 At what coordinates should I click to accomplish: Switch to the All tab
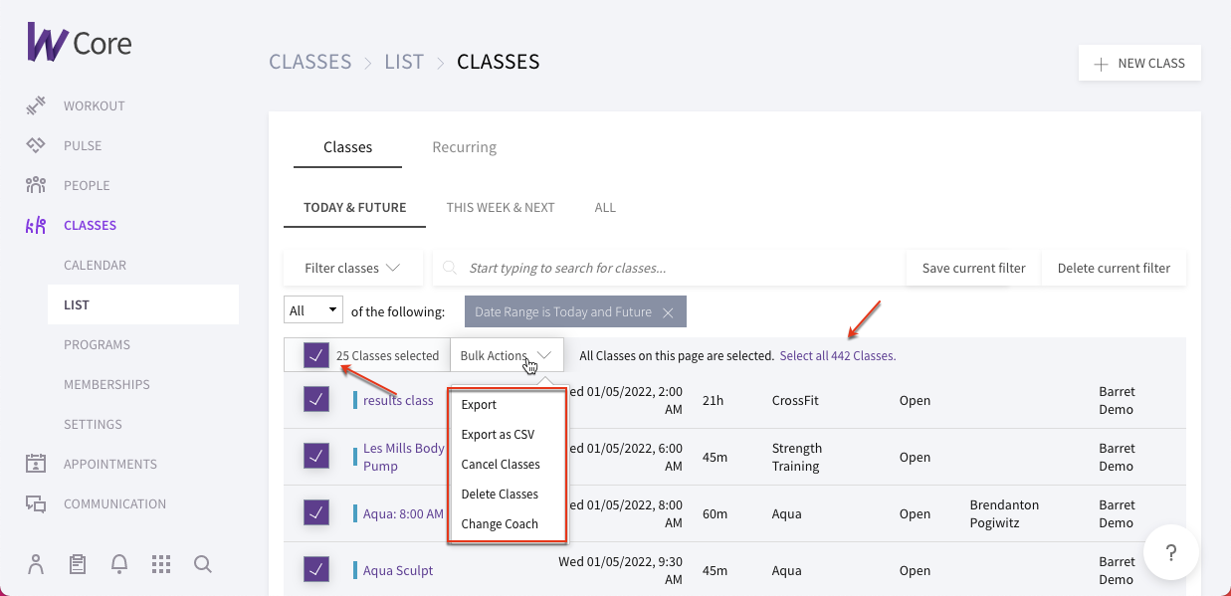pos(605,208)
